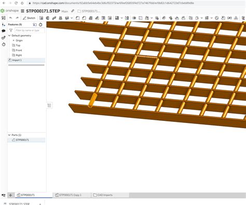Viewport: 246px width, 205px height.
Task: Click the Onshape logo
Action: [10, 11]
